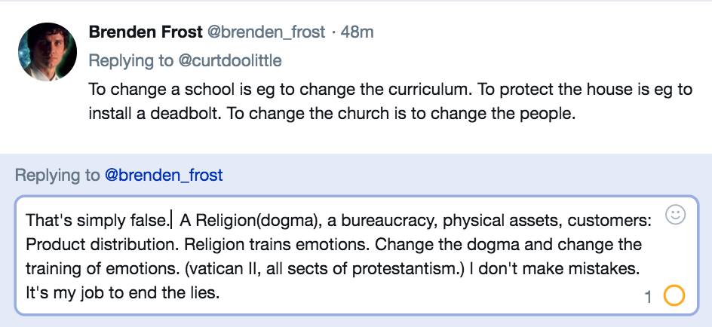The height and width of the screenshot is (327, 712).
Task: Click @brenden_frost in the reply header
Action: click(x=164, y=176)
